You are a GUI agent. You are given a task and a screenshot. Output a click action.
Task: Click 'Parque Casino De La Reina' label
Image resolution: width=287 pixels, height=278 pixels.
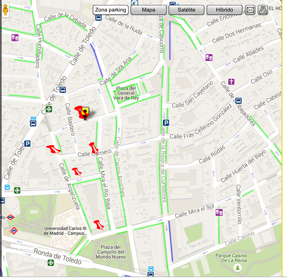point(231,258)
